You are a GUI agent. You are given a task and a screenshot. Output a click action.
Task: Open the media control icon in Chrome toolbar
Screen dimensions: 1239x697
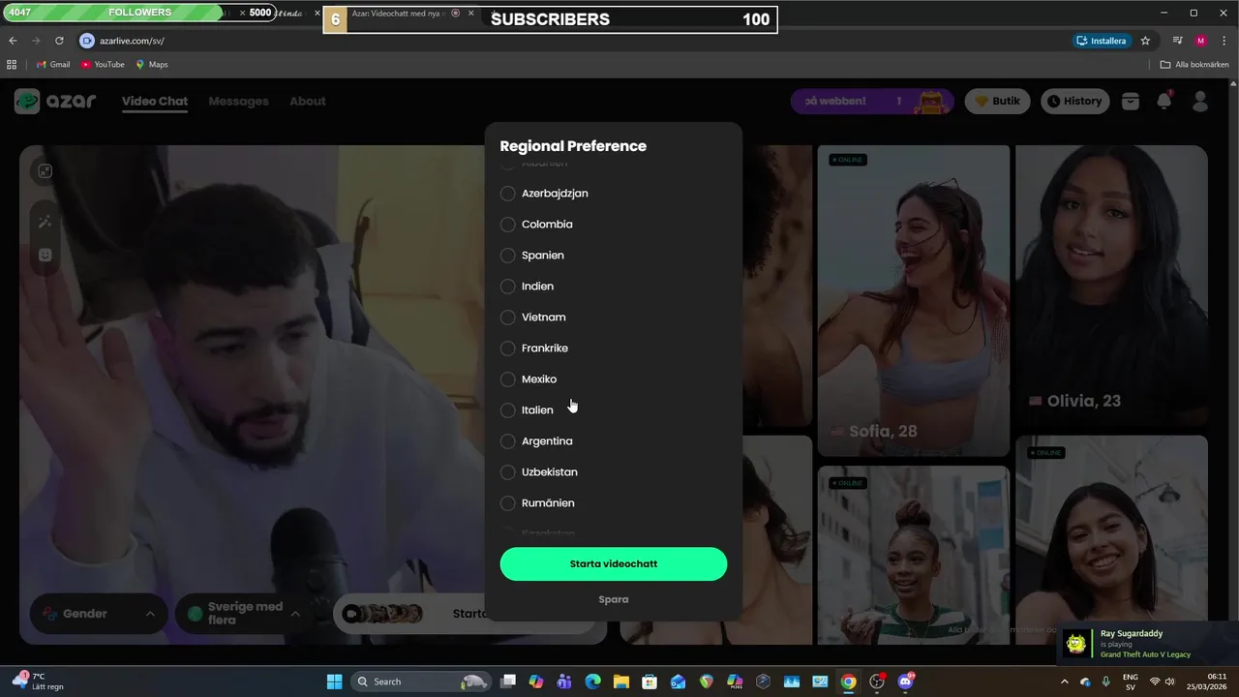1177,41
